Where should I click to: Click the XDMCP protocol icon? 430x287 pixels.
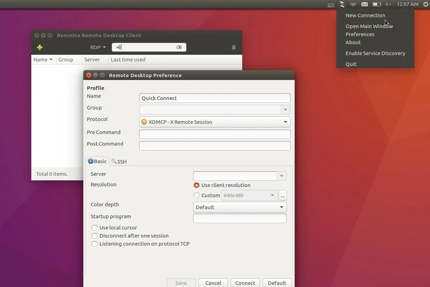[x=144, y=122]
